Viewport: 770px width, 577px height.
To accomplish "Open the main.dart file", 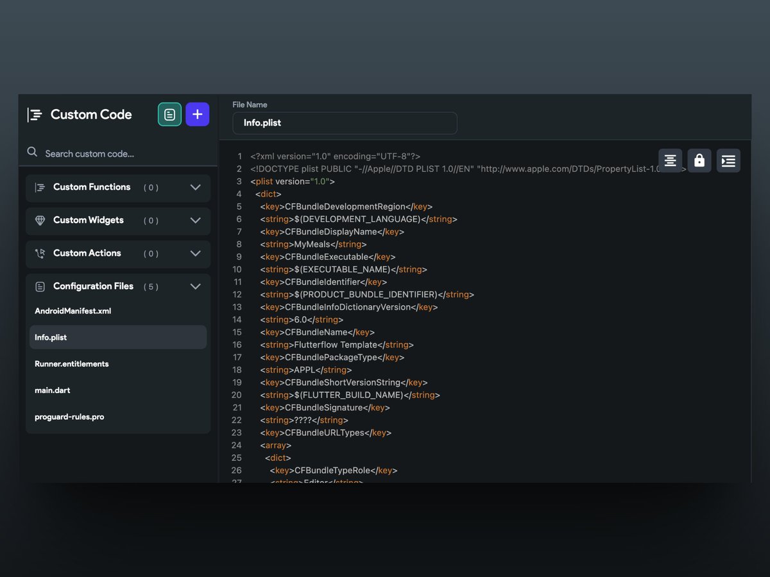I will coord(53,390).
